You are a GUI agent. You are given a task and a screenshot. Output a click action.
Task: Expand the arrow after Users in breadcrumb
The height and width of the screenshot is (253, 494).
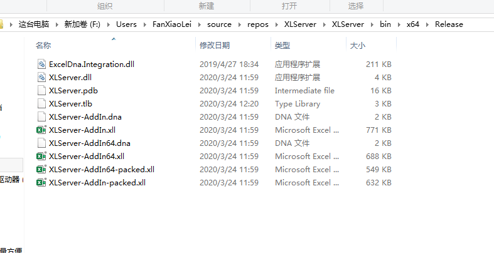[x=144, y=24]
